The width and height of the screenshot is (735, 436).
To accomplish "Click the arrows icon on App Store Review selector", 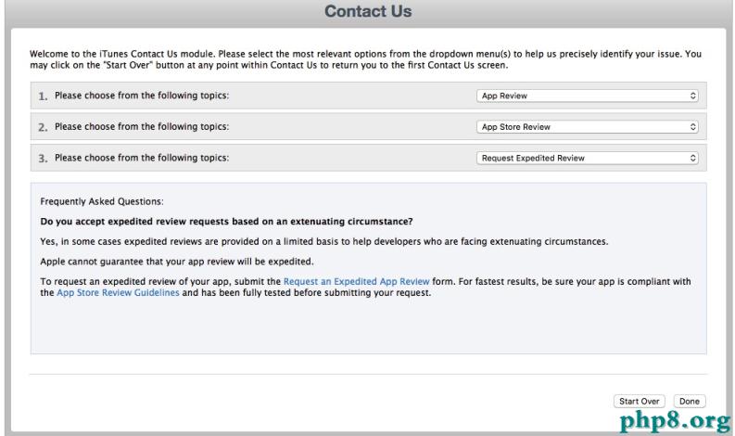I will point(692,126).
